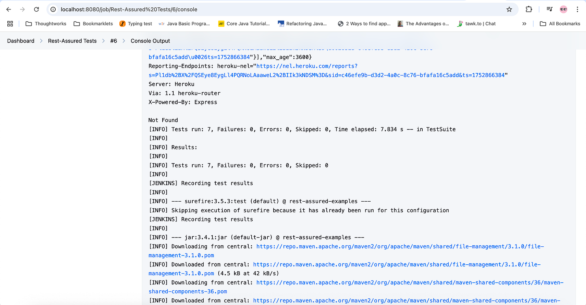Image resolution: width=586 pixels, height=305 pixels.
Task: Click '(4.5 kB at 42 kB/s)' text
Action: pyautogui.click(x=248, y=273)
